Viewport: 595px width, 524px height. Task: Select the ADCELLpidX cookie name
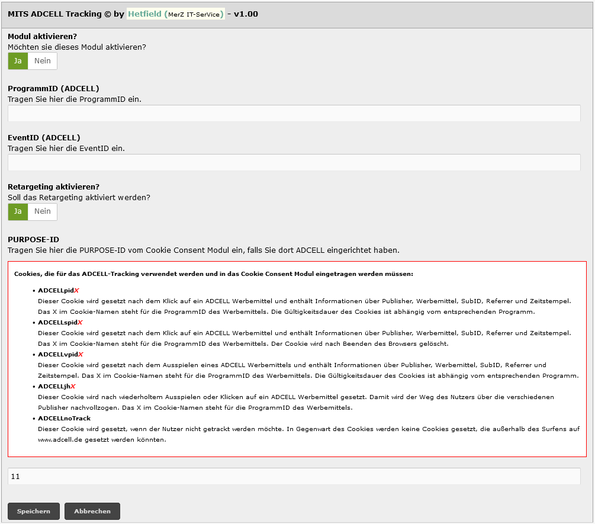tap(59, 290)
